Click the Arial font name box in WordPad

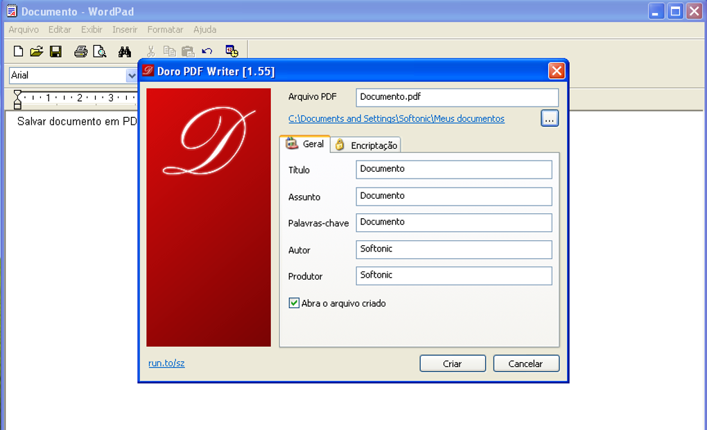coord(68,75)
